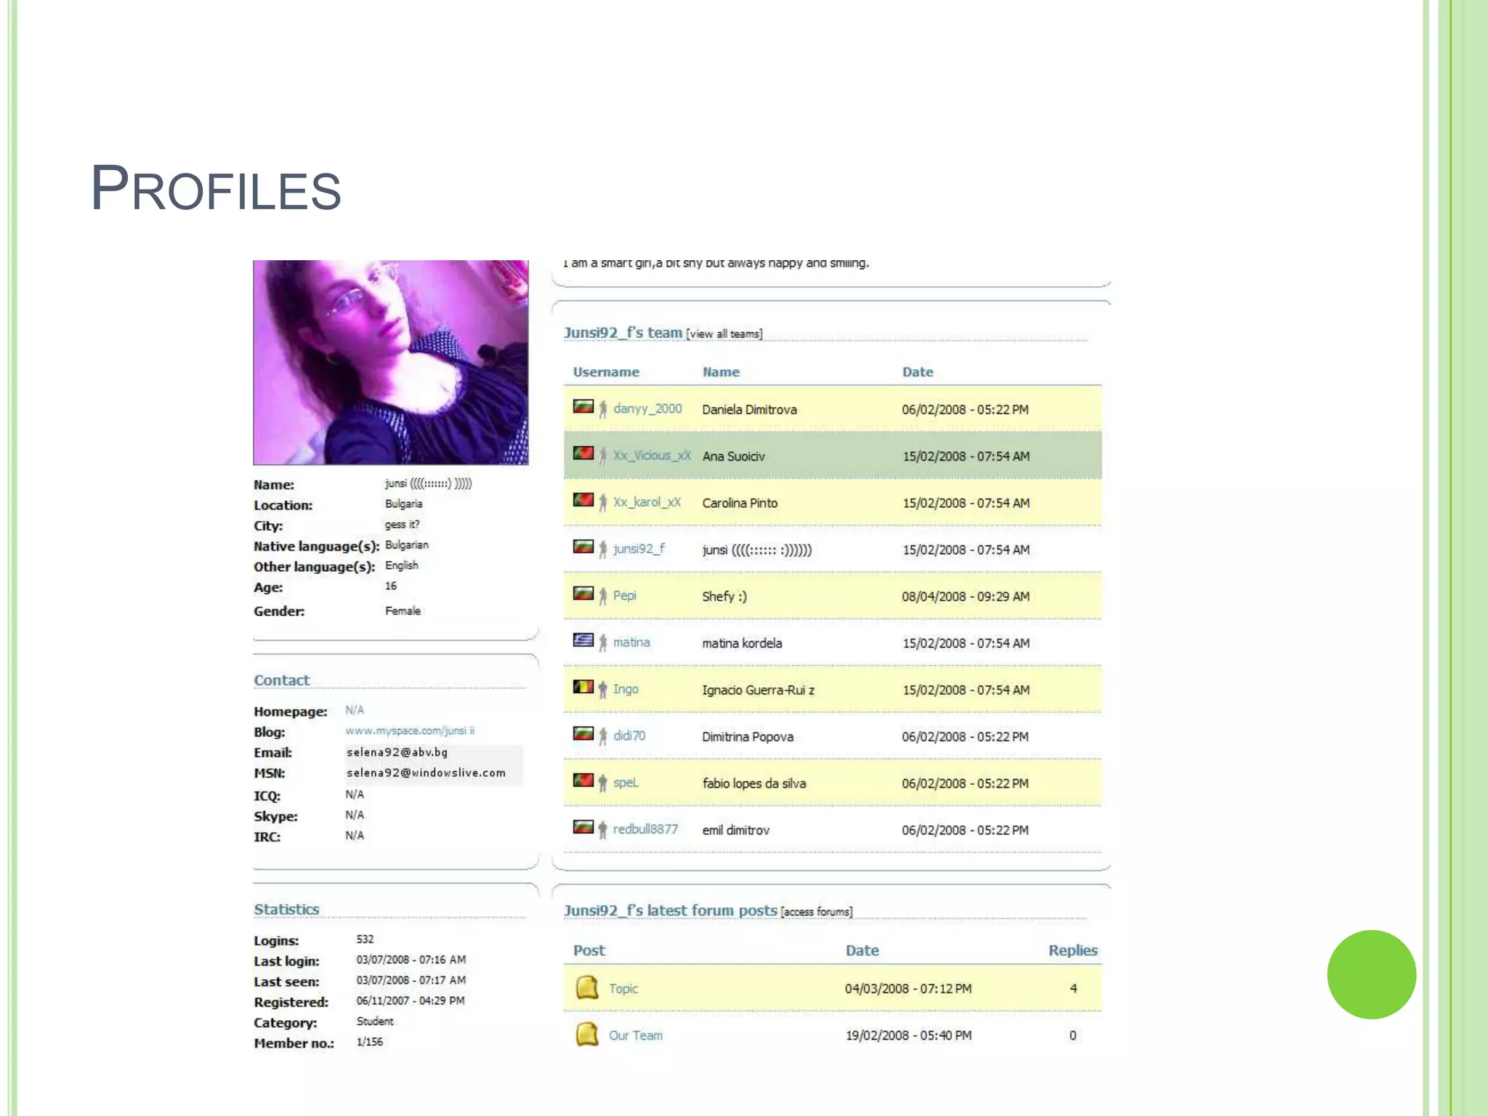Click the Replies column header

(1072, 950)
